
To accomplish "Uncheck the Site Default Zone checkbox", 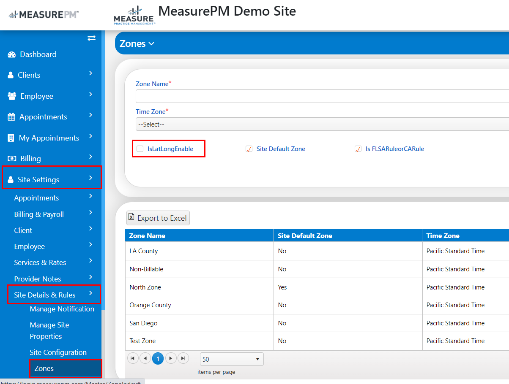I will [x=249, y=149].
